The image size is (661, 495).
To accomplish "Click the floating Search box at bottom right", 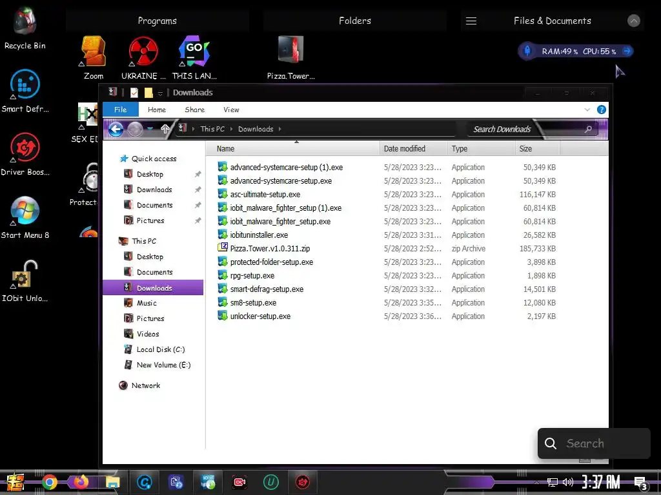I will click(594, 443).
